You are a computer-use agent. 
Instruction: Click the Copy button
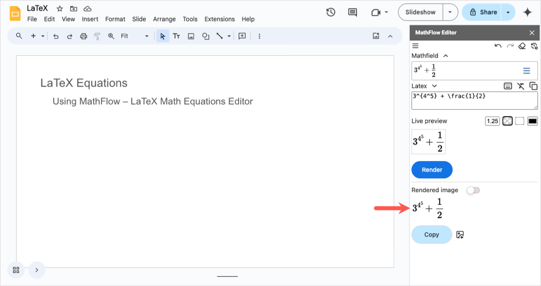432,235
